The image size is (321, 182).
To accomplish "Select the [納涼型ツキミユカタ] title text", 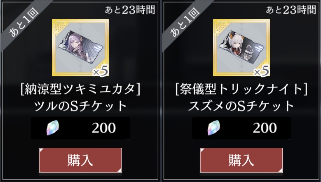I will [80, 90].
